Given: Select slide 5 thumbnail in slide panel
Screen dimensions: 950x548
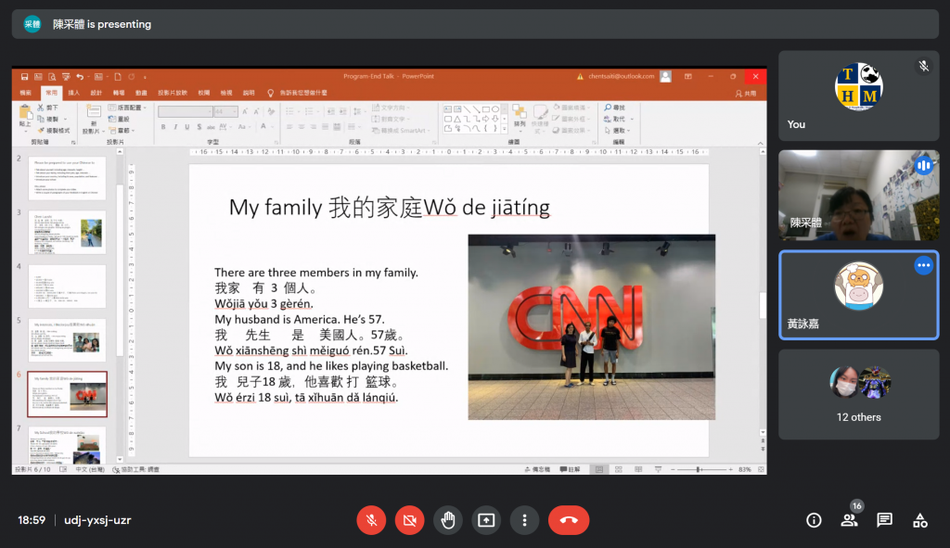Looking at the screenshot, I should tap(67, 340).
